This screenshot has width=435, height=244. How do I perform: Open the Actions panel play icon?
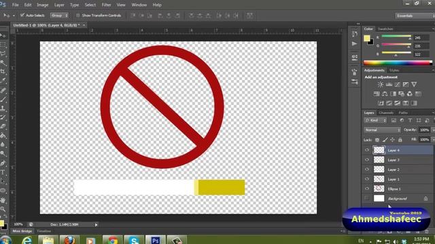[x=355, y=43]
